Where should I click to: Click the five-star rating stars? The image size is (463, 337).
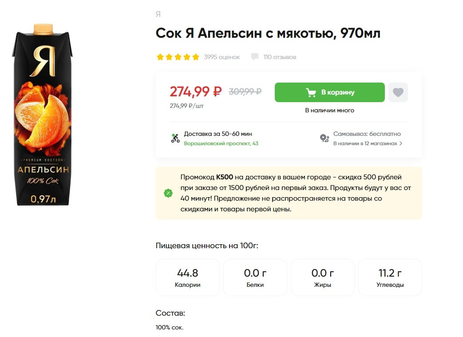point(178,57)
